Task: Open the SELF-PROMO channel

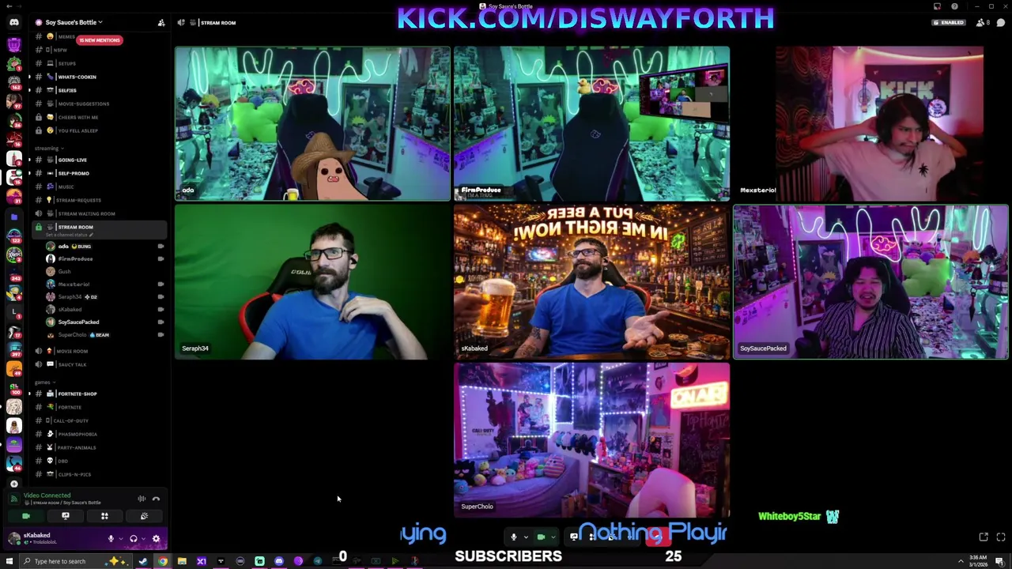Action: 99,173
